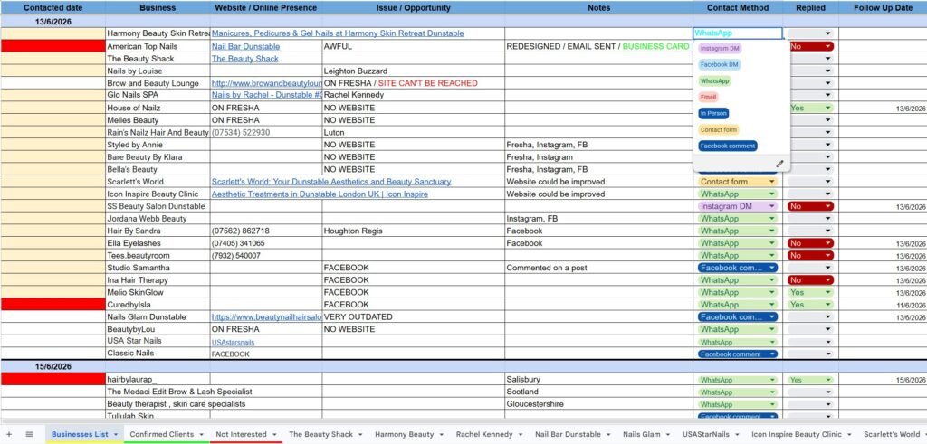The image size is (927, 444).
Task: Open the empty Replied dropdown for Harmony Beauty Skin Retreat
Action: point(810,33)
